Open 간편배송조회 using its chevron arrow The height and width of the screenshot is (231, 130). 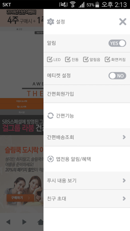[x=124, y=137]
